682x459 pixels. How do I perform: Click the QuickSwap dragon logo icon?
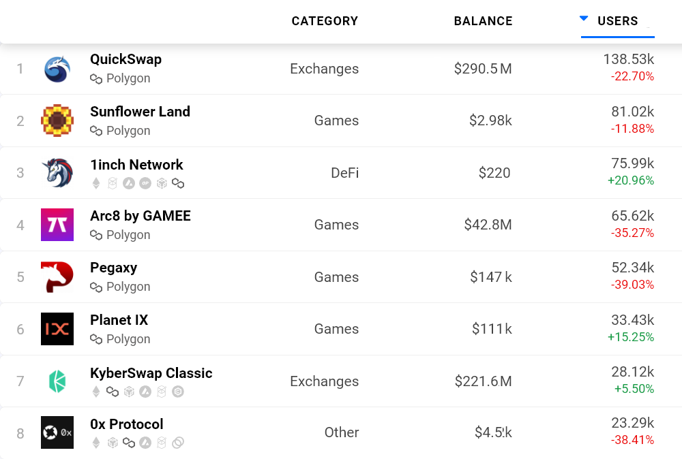tap(57, 69)
